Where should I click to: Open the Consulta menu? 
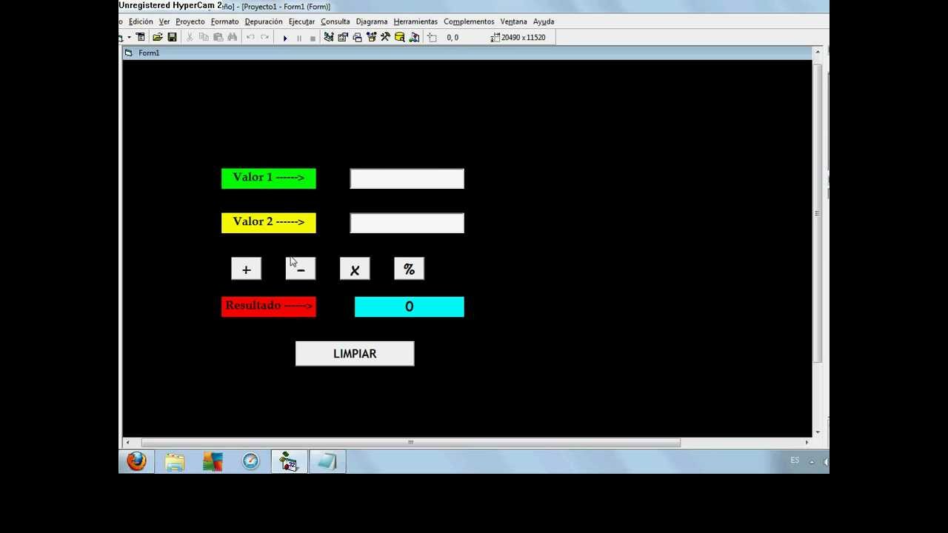335,21
